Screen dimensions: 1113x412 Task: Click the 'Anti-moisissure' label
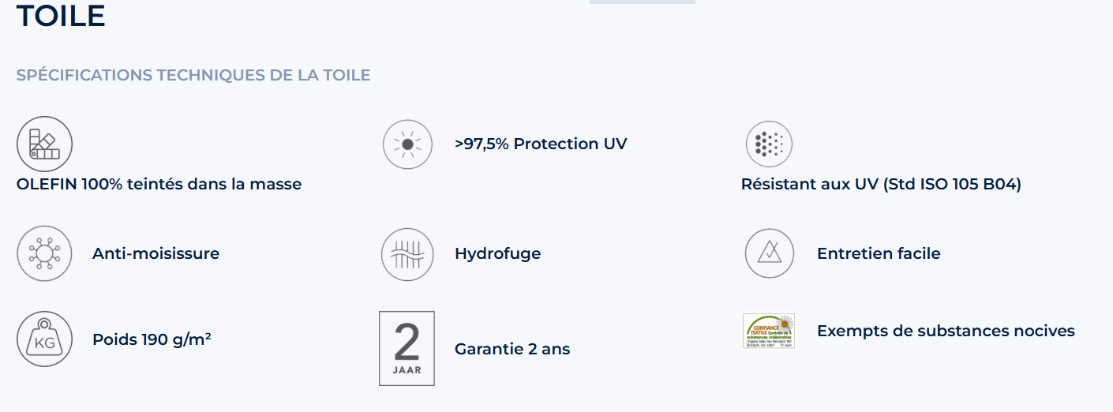click(x=156, y=253)
